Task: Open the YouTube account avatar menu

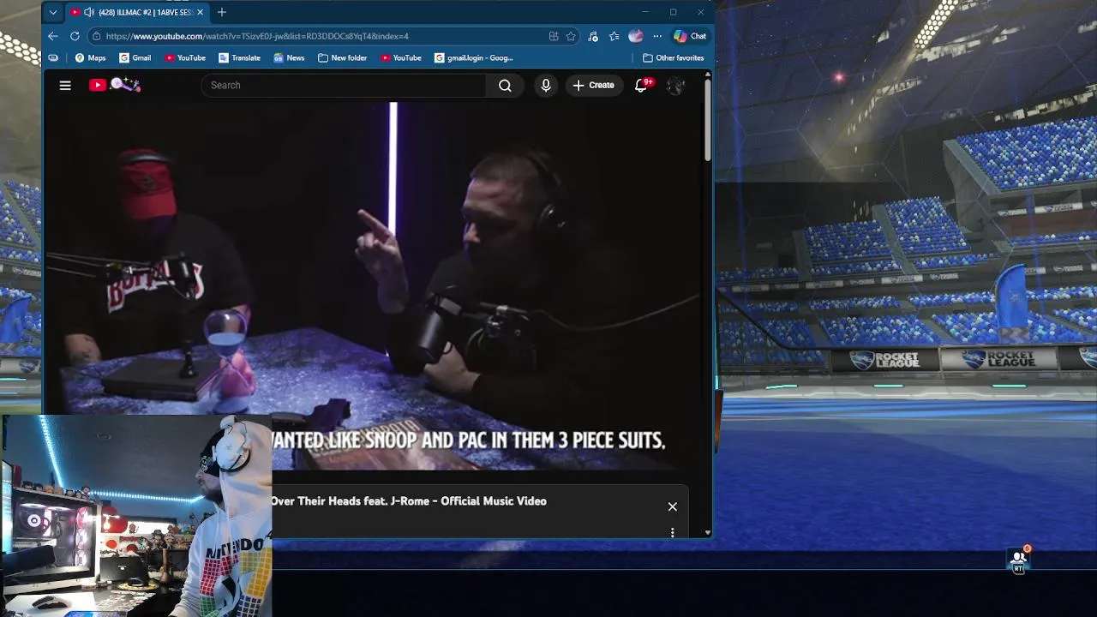Action: coord(675,85)
